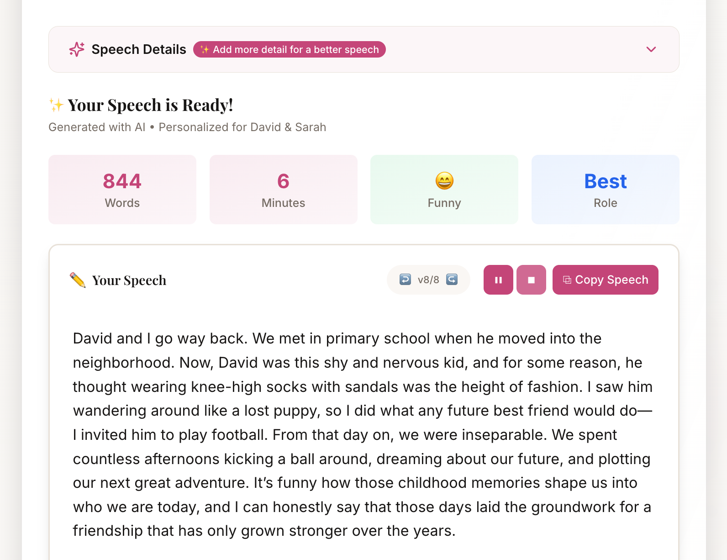The image size is (727, 560).
Task: Open the v8/8 version selector
Action: 428,280
